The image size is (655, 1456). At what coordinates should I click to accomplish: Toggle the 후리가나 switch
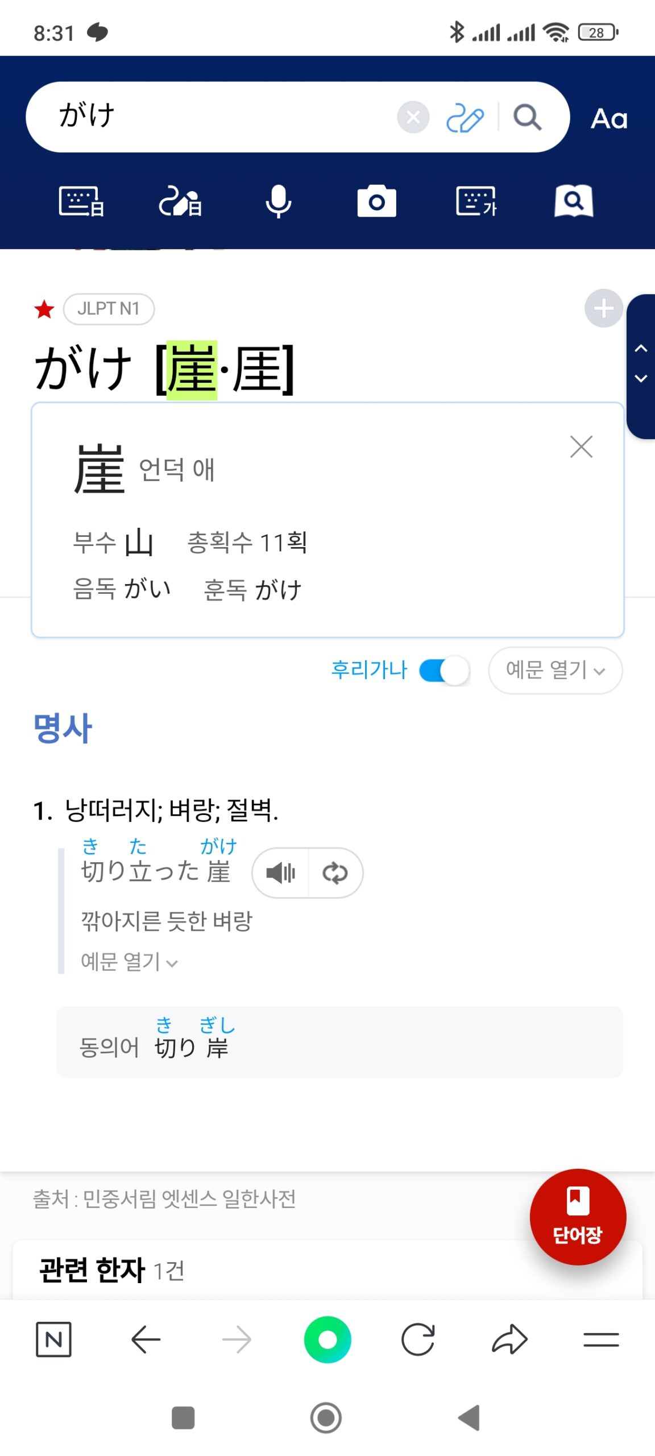[x=444, y=671]
